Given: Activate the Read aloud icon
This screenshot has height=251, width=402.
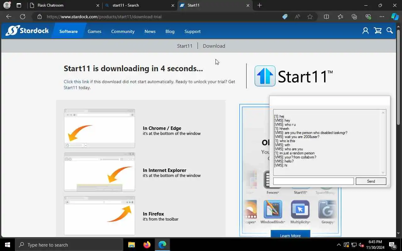Looking at the screenshot, I should point(297,17).
